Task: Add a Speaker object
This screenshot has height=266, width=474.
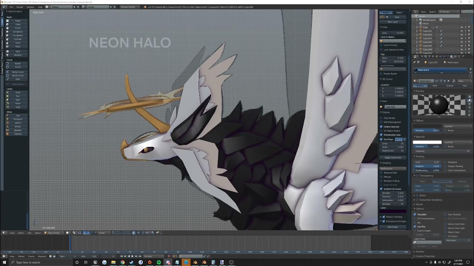Action: (17, 130)
